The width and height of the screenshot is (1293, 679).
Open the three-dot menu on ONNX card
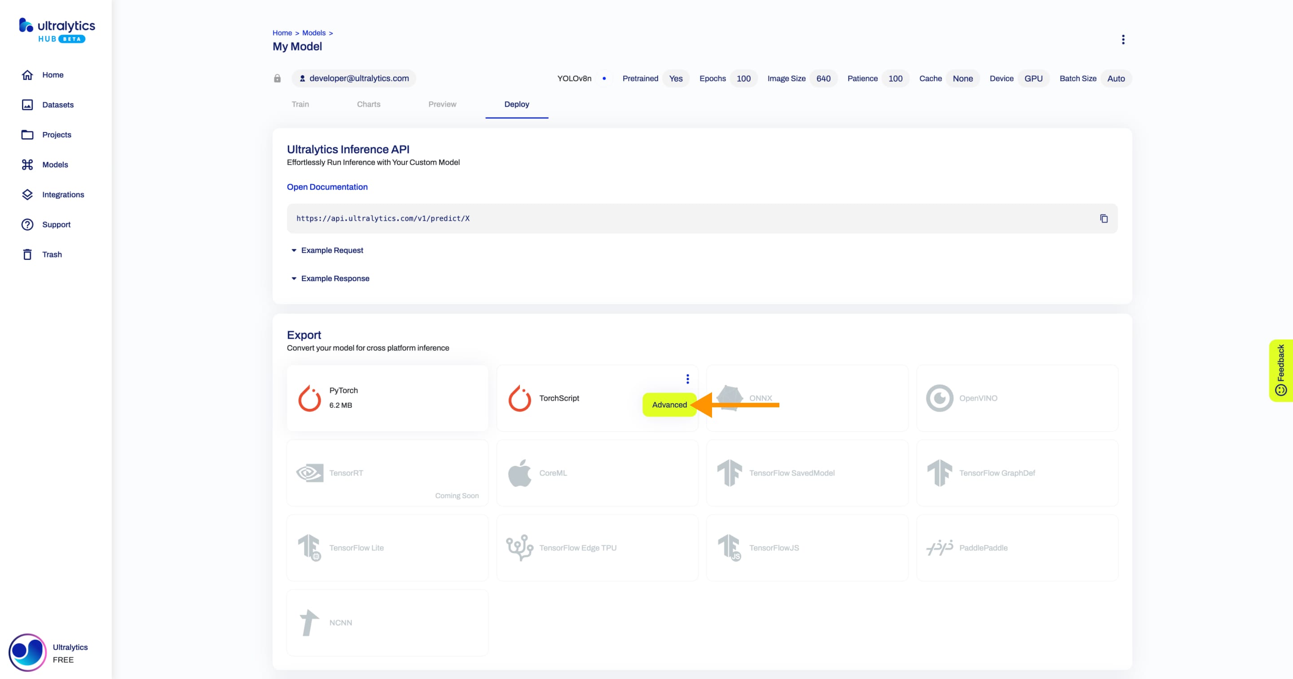(687, 379)
